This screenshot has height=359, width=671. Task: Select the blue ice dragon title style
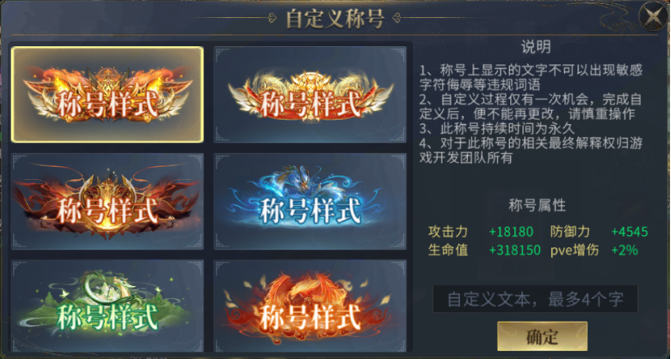coord(310,201)
